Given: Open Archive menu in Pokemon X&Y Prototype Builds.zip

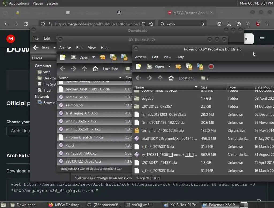Looking at the screenshot, I should point(141,57).
